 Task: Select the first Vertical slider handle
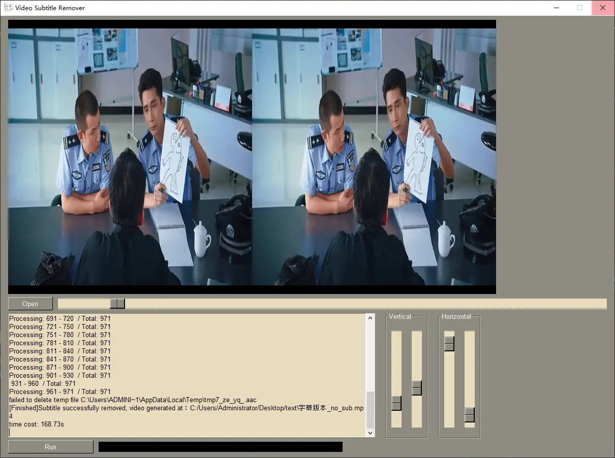(396, 403)
